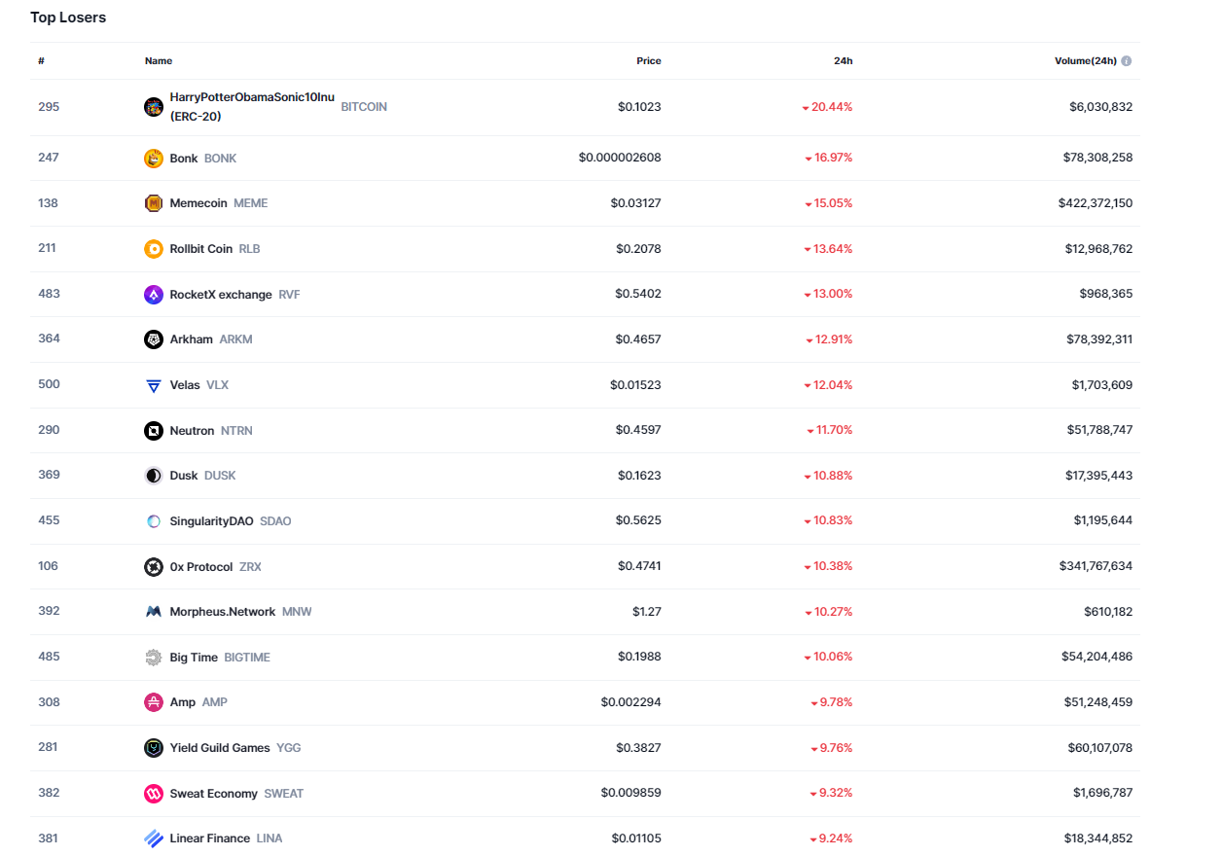Screen dimensions: 1223x856
Task: Click the Memecoin logo icon
Action: (153, 203)
